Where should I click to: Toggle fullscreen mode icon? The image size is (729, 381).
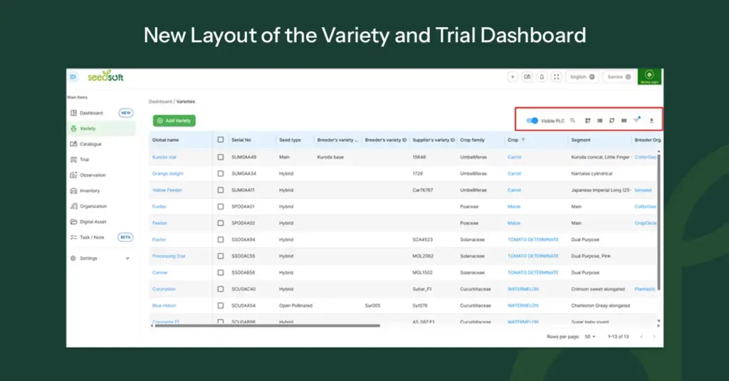click(x=557, y=77)
